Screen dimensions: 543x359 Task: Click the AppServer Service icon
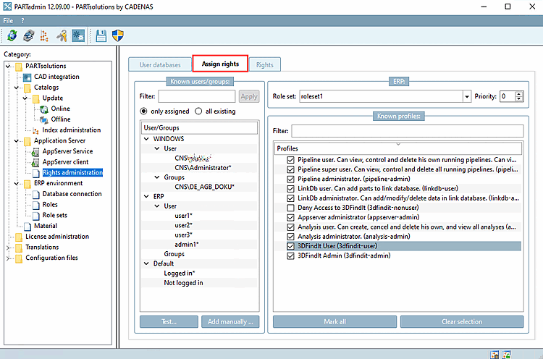[x=35, y=151]
